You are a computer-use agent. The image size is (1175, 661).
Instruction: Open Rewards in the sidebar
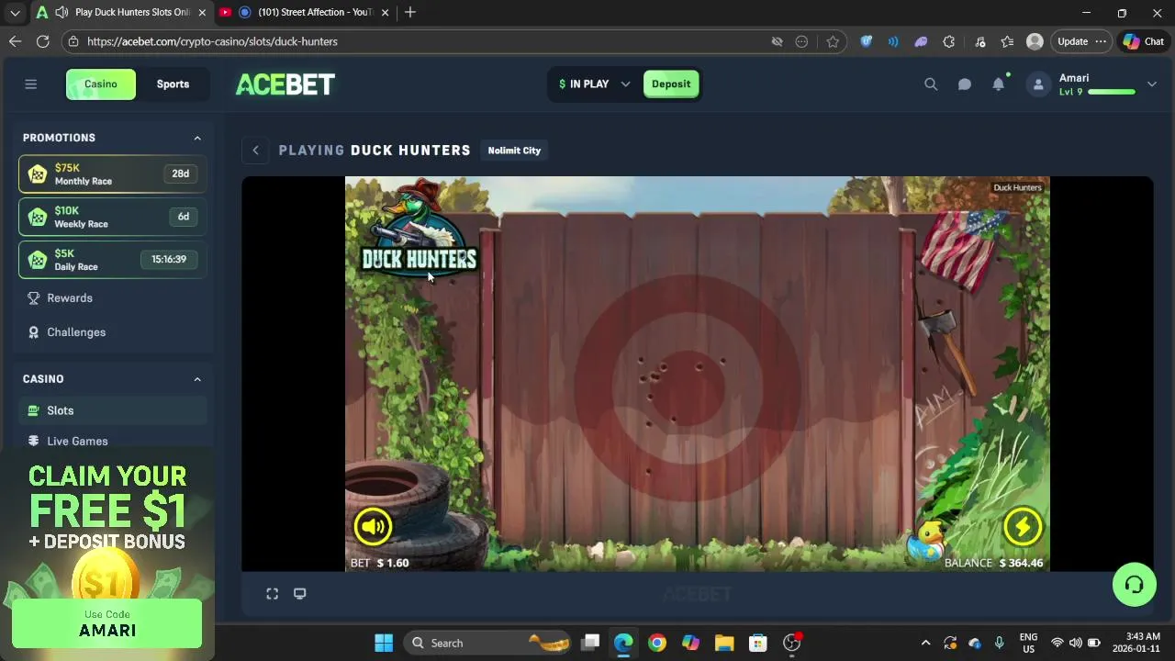(x=70, y=298)
